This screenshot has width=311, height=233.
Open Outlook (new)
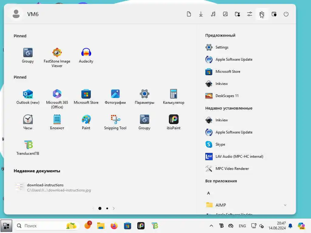28,97
